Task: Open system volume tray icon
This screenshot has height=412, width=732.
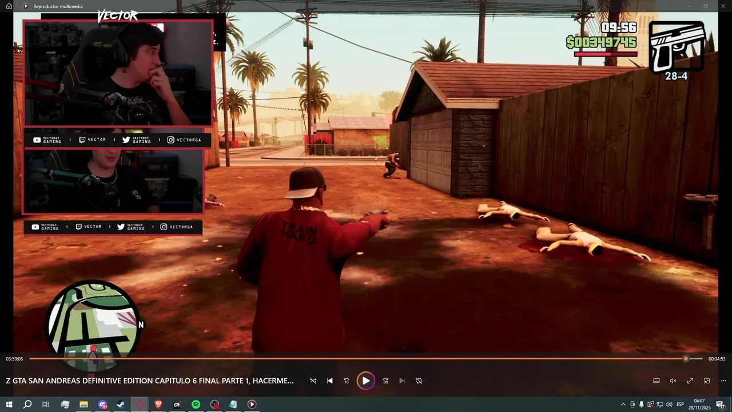Action: pyautogui.click(x=669, y=405)
